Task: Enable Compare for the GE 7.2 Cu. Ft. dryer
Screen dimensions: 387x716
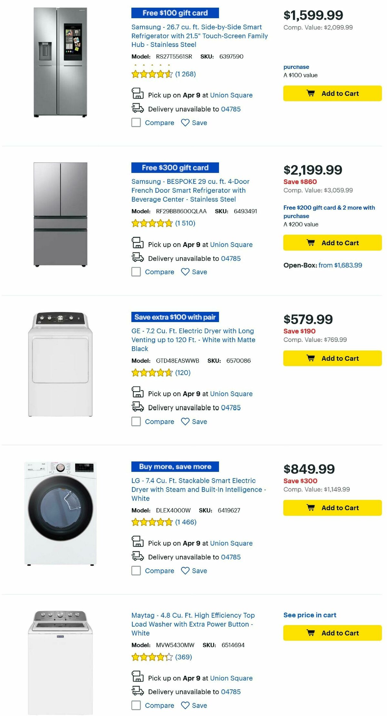Action: (x=136, y=421)
